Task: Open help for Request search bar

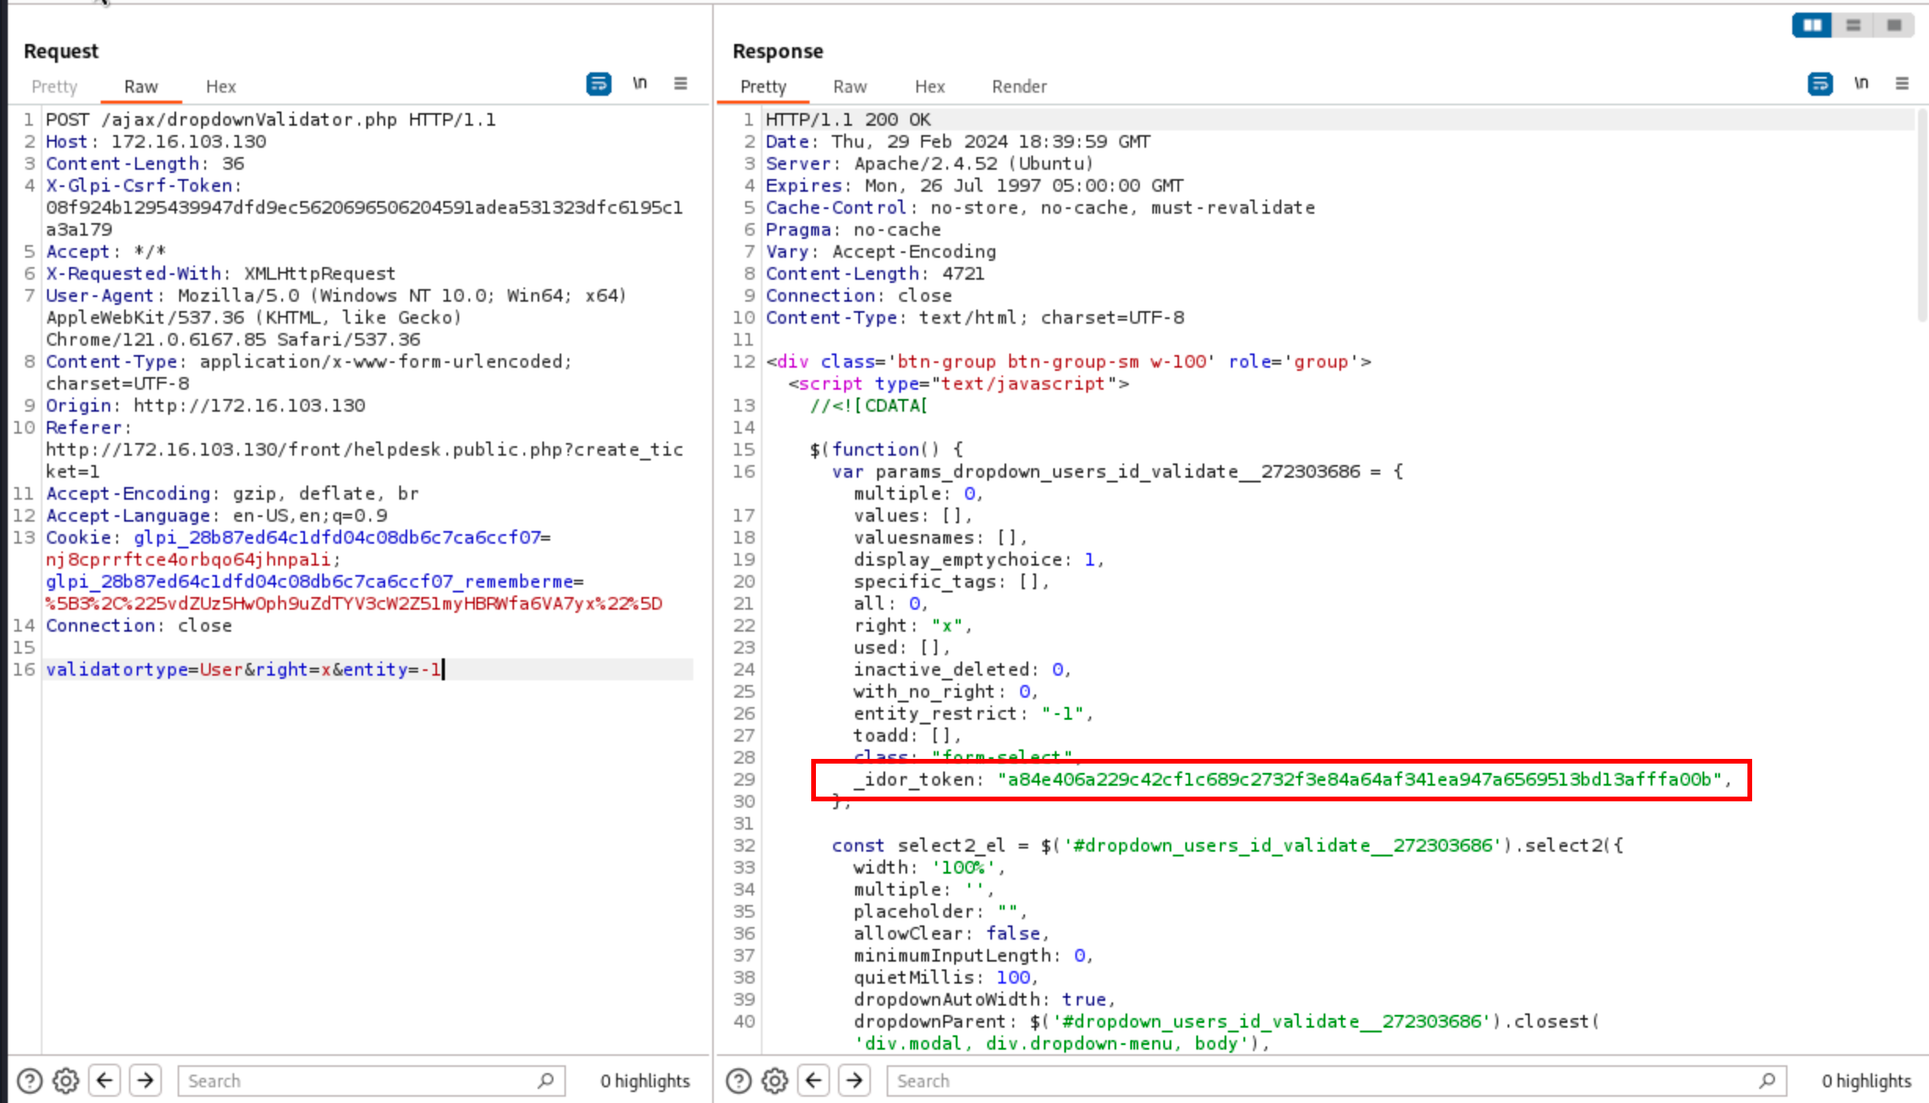Action: pyautogui.click(x=30, y=1081)
